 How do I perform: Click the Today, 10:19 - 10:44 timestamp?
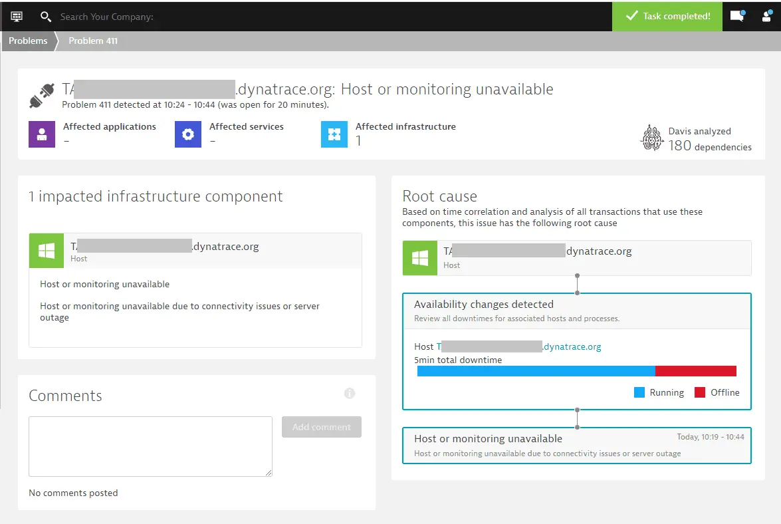coord(711,437)
